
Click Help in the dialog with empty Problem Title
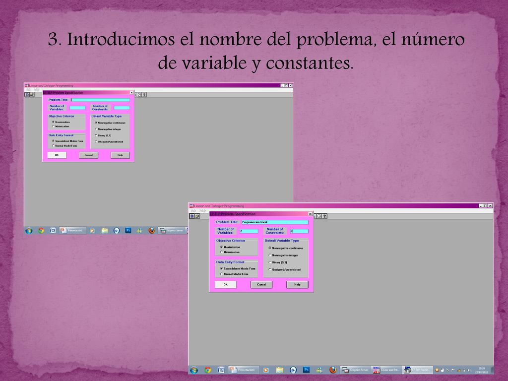point(120,155)
